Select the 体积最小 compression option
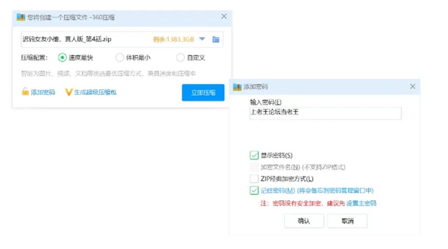Image resolution: width=448 pixels, height=249 pixels. click(119, 58)
